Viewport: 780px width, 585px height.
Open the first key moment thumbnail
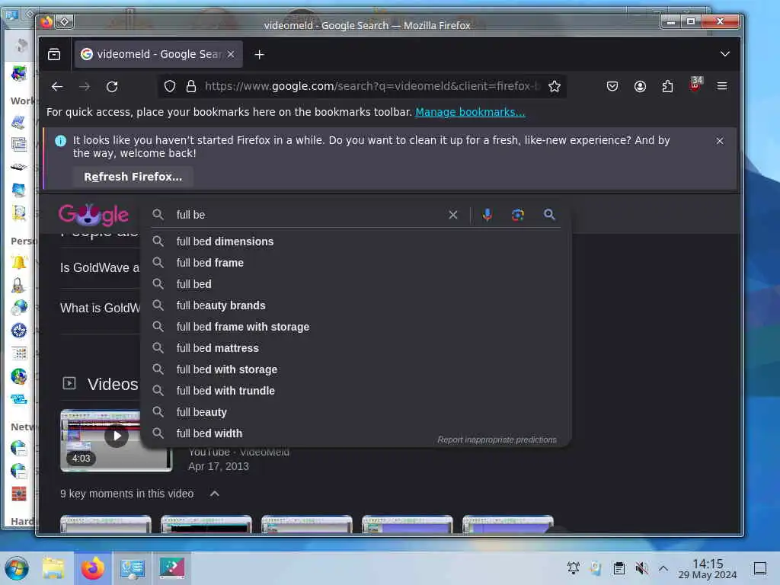coord(105,524)
